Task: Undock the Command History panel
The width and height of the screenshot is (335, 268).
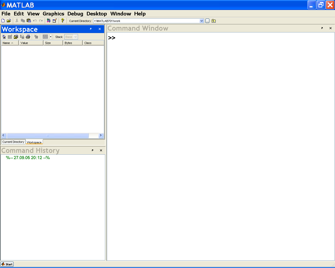Action: tap(92, 150)
